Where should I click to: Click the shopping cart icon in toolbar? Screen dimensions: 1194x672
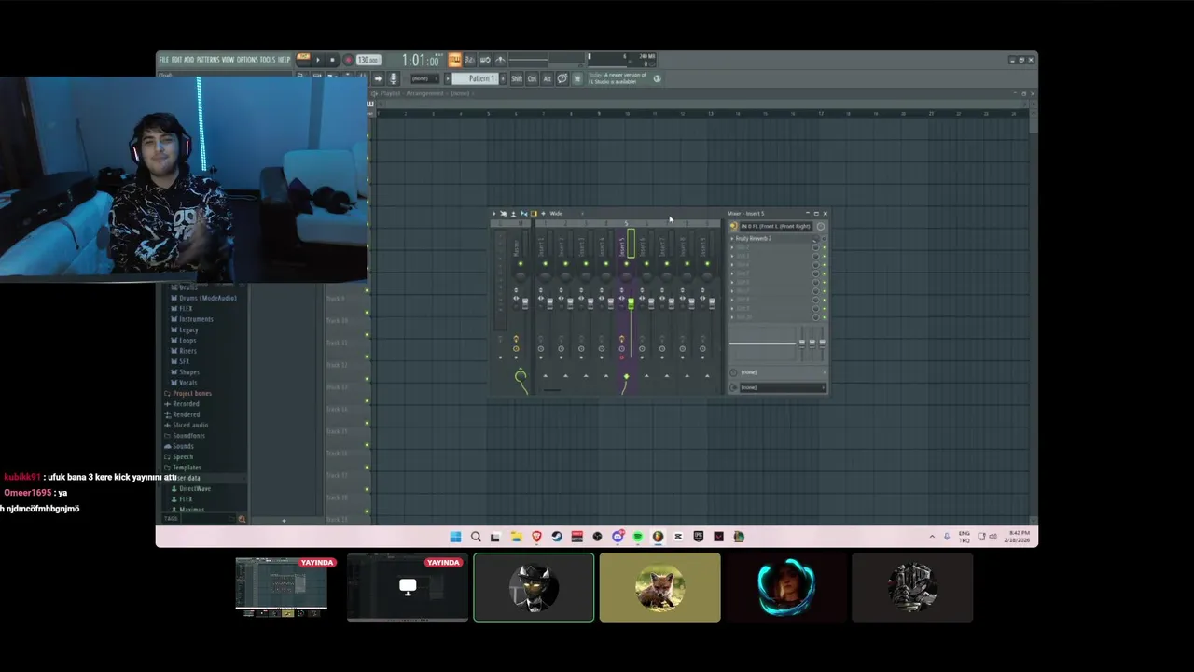coord(576,78)
